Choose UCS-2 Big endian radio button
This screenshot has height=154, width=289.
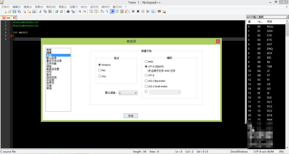pyautogui.click(x=146, y=81)
